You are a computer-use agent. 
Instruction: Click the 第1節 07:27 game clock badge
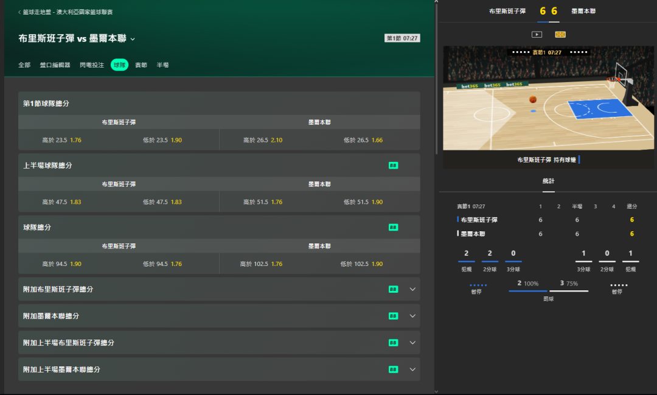pos(402,38)
